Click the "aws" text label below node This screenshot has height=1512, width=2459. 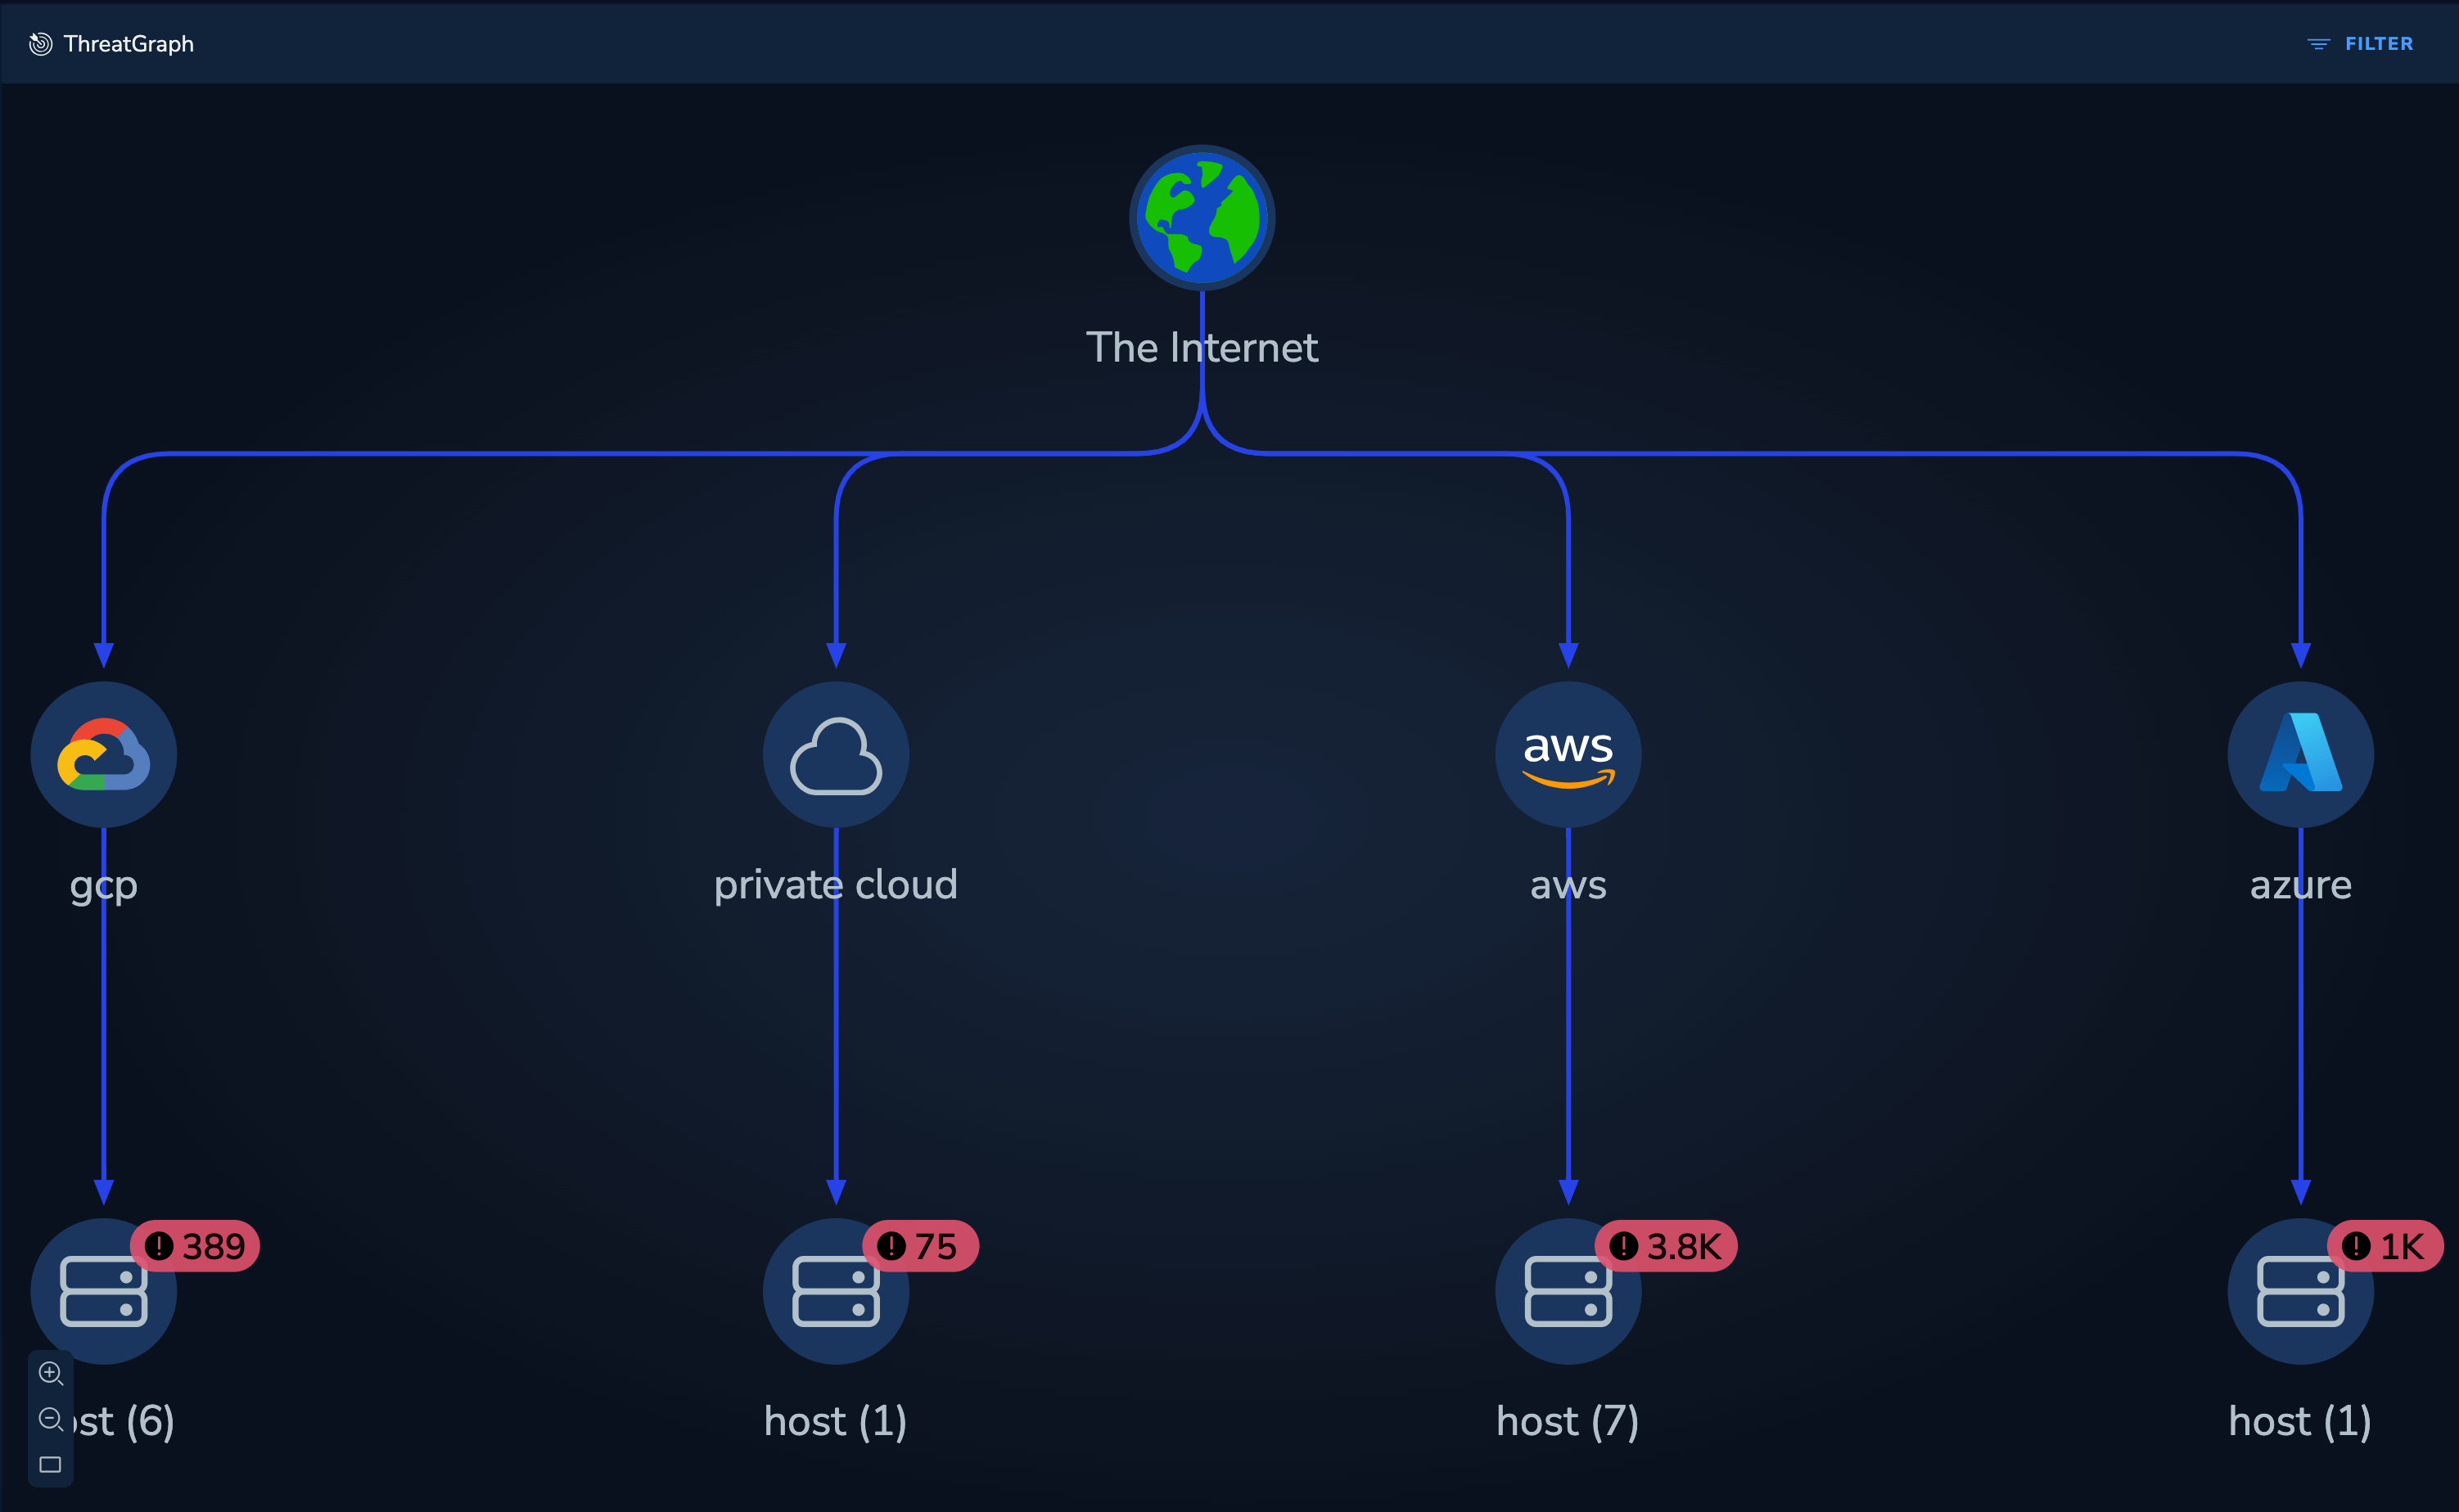pyautogui.click(x=1568, y=886)
